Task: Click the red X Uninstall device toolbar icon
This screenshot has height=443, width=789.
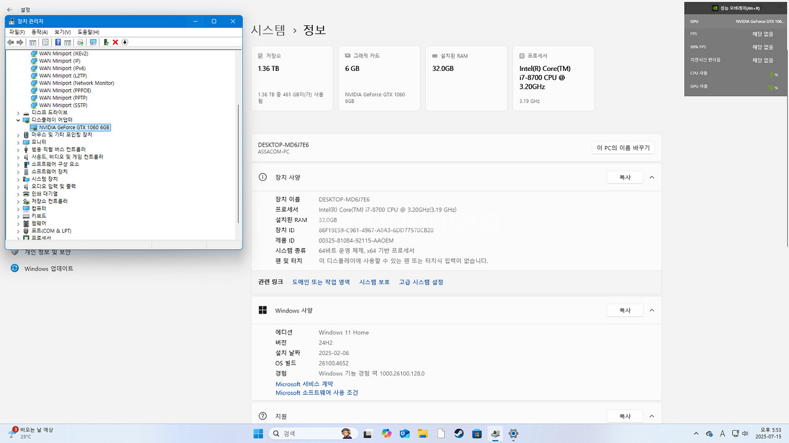Action: click(x=115, y=43)
